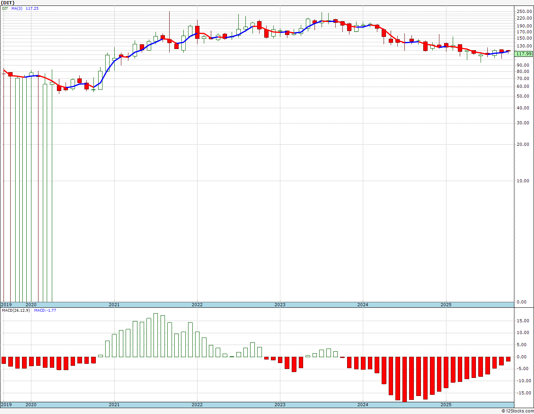This screenshot has width=534, height=414.
Task: Select 2022 on the price chart time axis
Action: [x=197, y=305]
